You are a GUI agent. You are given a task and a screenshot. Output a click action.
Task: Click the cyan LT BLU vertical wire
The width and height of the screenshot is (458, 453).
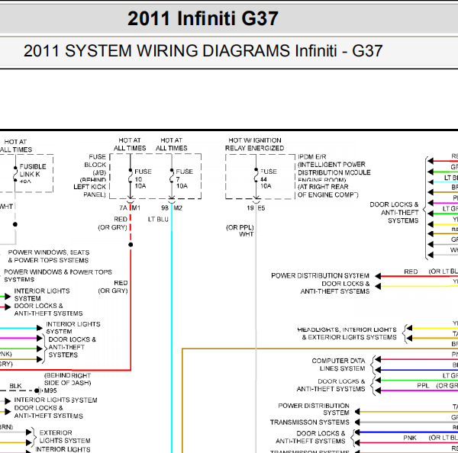172,328
